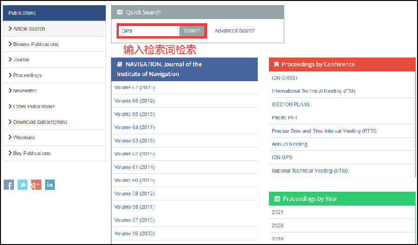This screenshot has width=418, height=245.
Task: Open ION GPS proceedings
Action: click(282, 157)
